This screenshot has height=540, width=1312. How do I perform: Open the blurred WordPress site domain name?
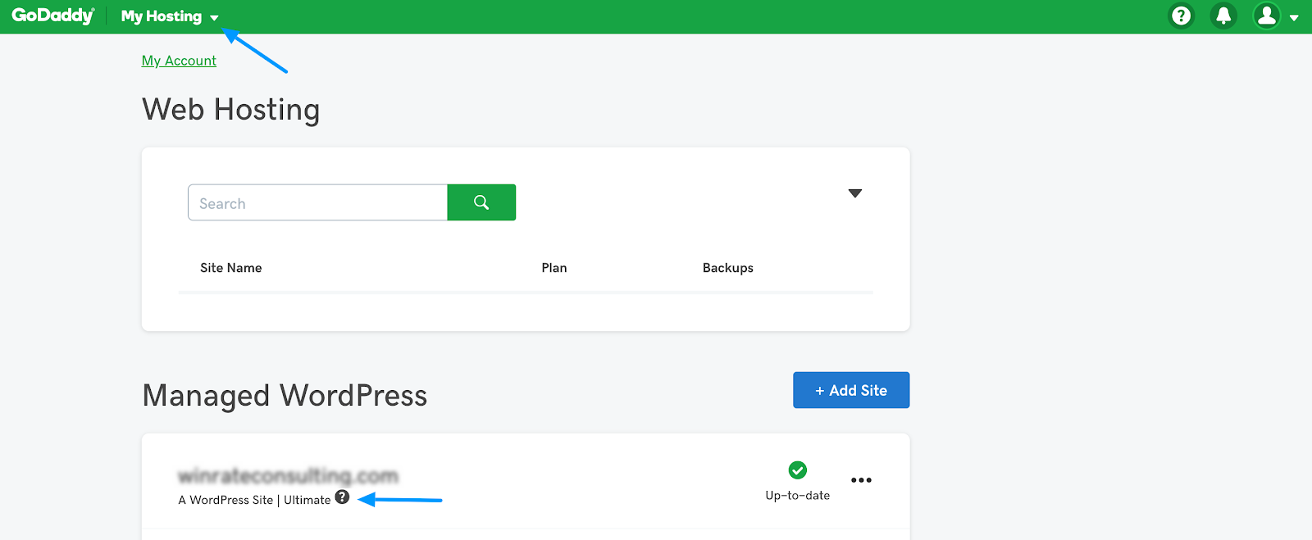(288, 475)
